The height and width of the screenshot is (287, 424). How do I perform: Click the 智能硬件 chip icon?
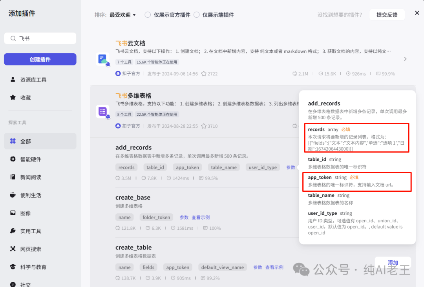tap(13, 159)
